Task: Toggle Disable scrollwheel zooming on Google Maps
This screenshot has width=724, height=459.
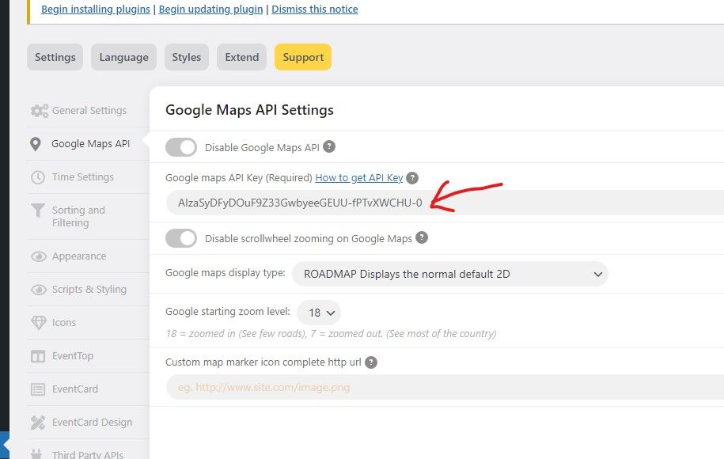Action: coord(181,238)
